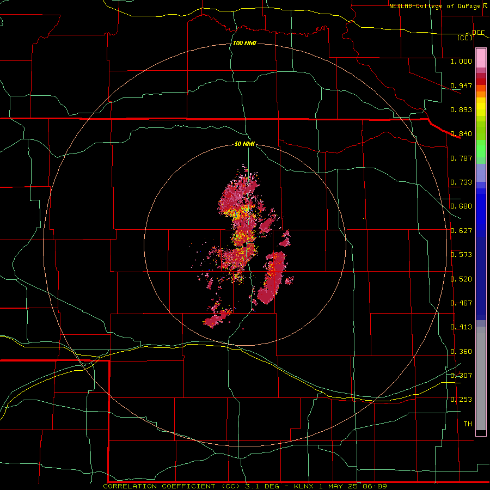Click the 0.680 scale value
Screen dimensions: 490x490
pyautogui.click(x=461, y=206)
